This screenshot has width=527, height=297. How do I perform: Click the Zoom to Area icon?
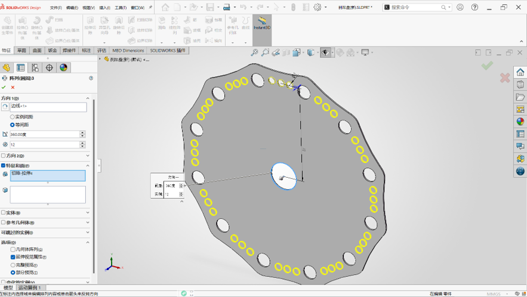(x=265, y=52)
